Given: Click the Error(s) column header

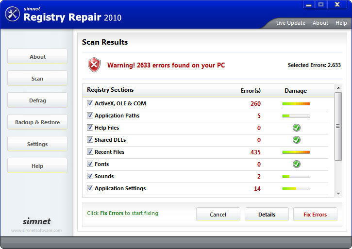Looking at the screenshot, I should [251, 91].
